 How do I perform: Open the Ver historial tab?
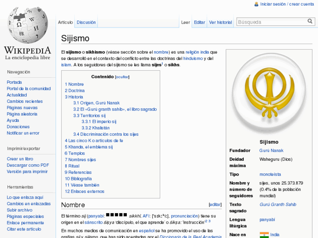point(220,22)
